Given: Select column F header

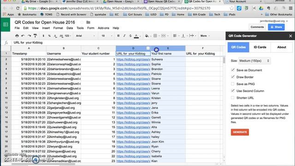Looking at the screenshot, I should pyautogui.click(x=203, y=48).
